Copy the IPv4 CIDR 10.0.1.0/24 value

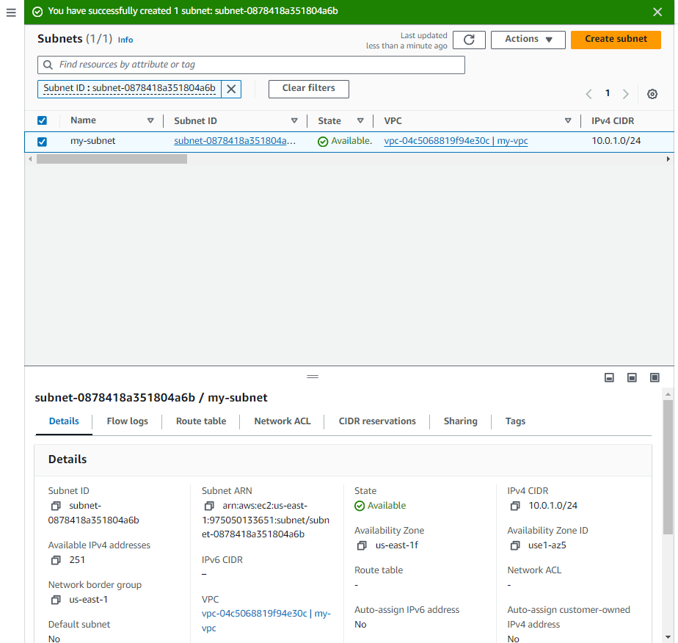[515, 506]
